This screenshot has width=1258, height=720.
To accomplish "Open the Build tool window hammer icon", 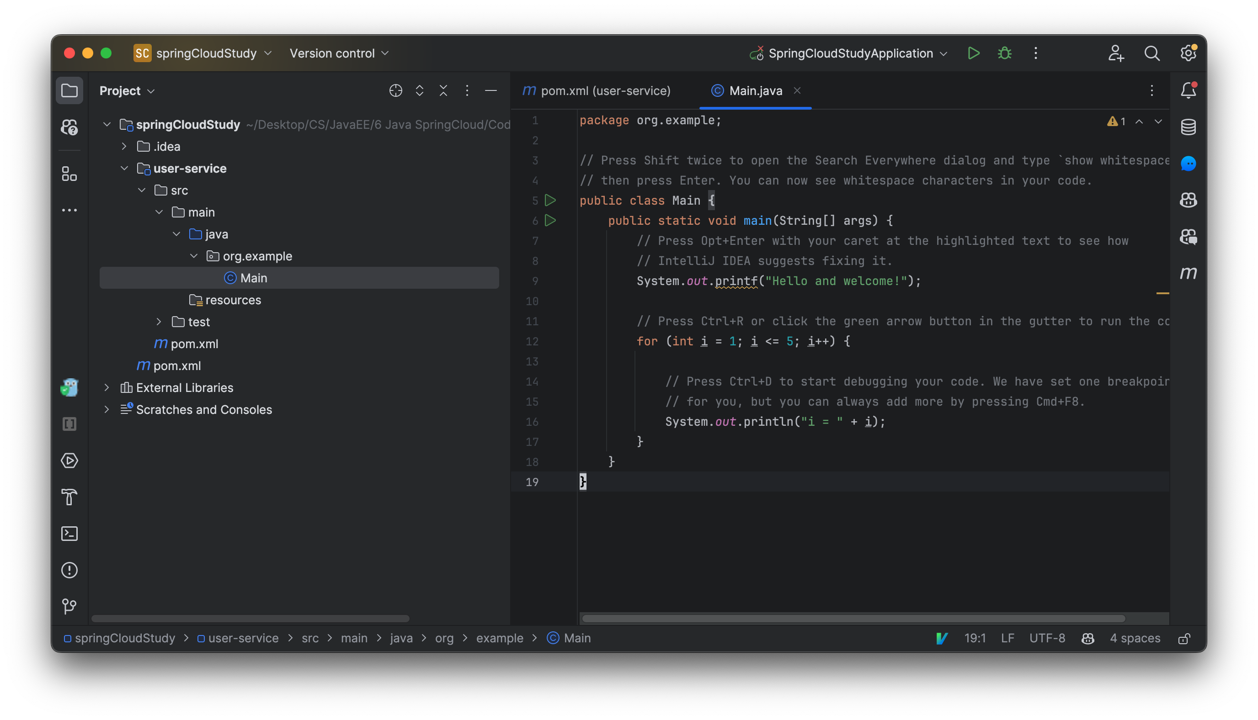I will tap(69, 498).
